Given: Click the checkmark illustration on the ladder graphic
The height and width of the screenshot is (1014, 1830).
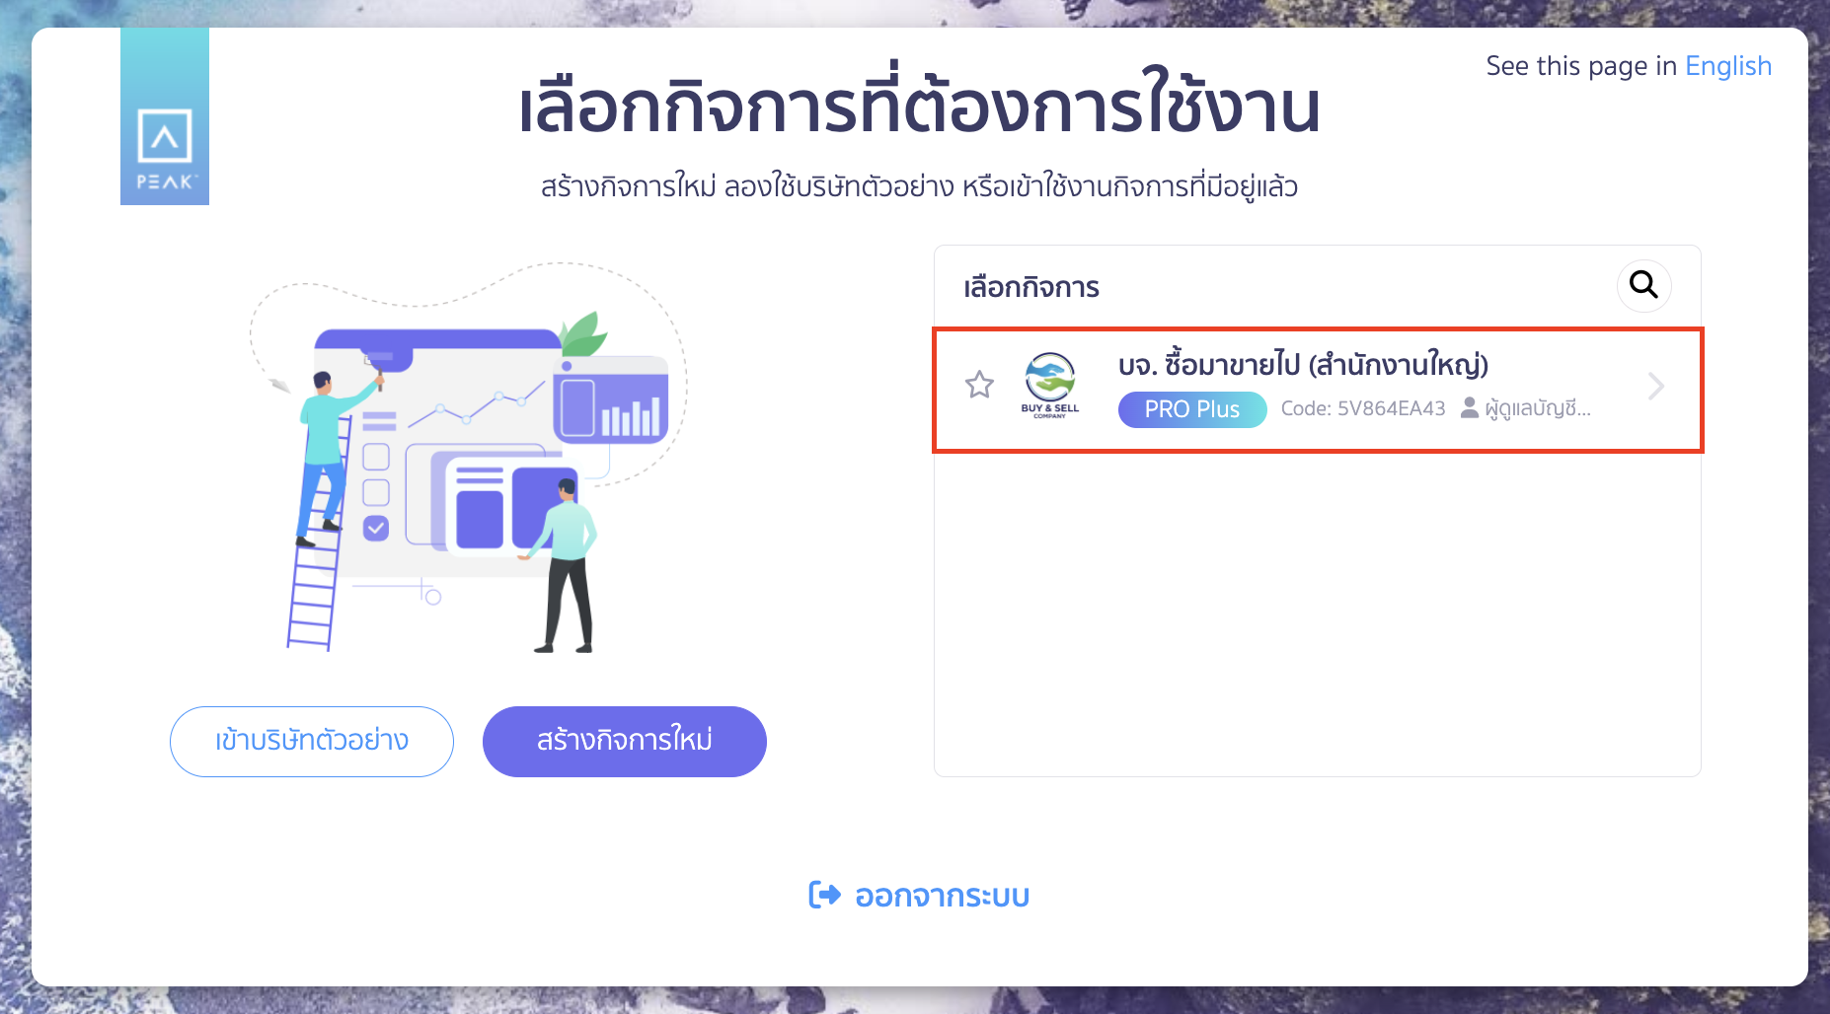Looking at the screenshot, I should pos(375,528).
